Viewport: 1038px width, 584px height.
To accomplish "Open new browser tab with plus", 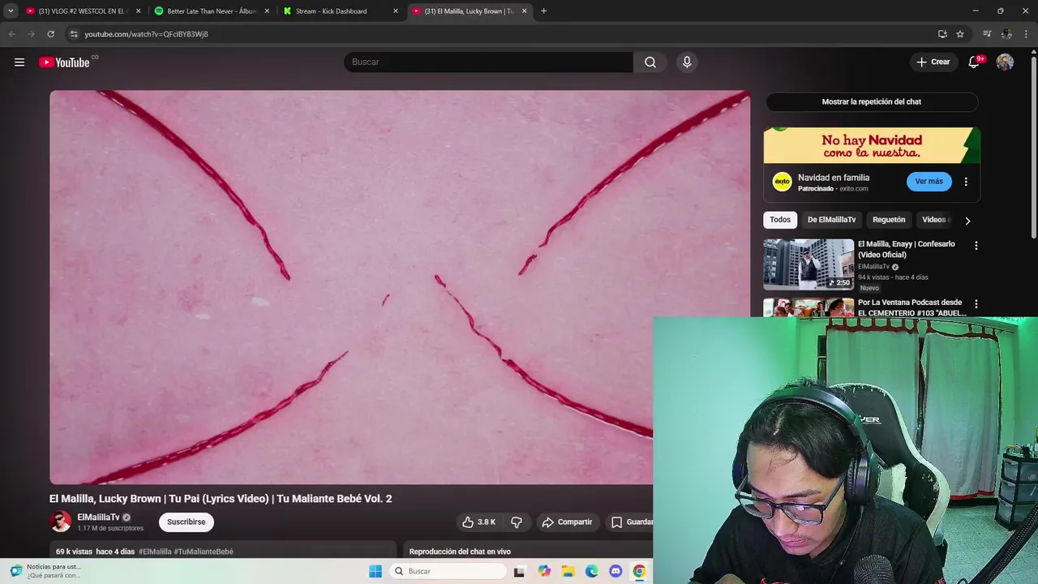I will click(x=543, y=11).
